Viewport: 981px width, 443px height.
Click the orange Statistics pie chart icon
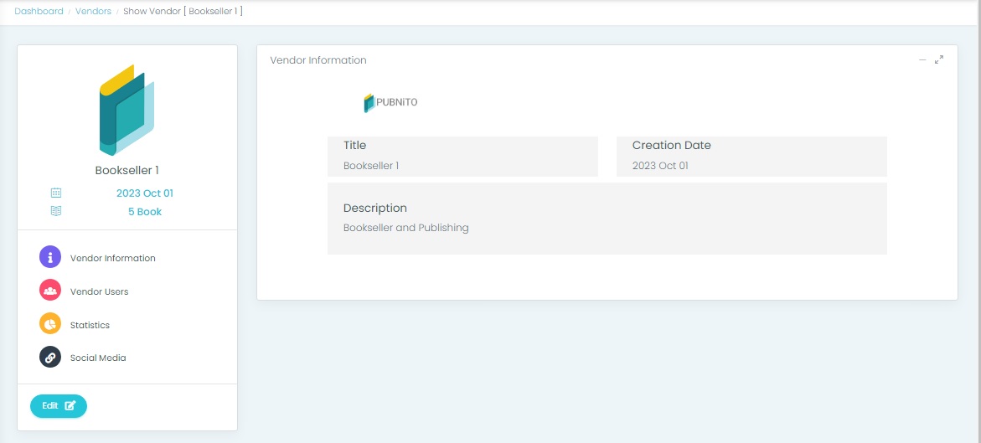click(x=50, y=324)
